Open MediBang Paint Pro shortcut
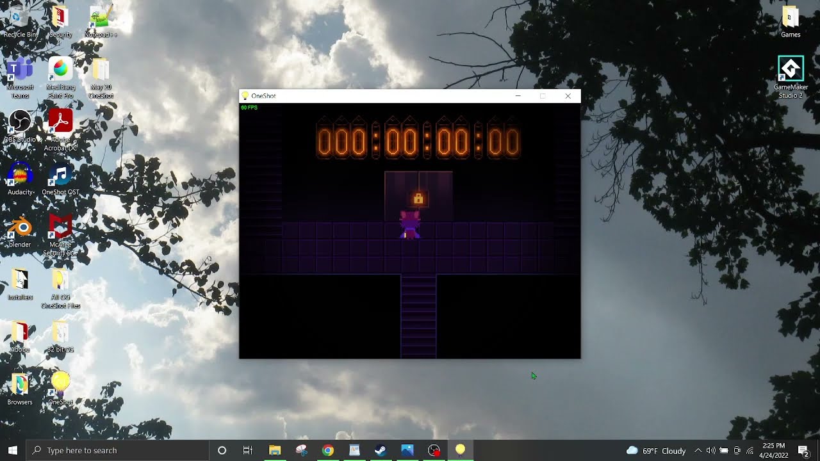The height and width of the screenshot is (461, 820). [60, 78]
